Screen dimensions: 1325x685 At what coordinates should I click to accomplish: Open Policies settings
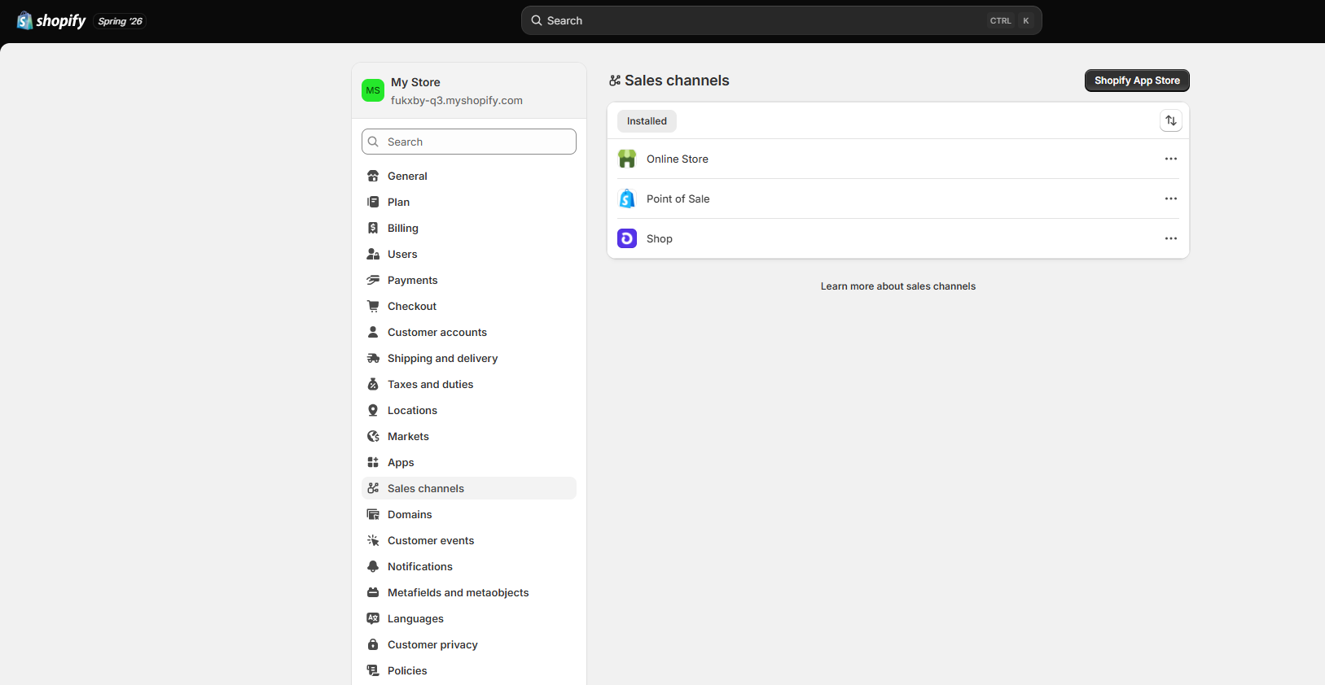[x=469, y=670]
